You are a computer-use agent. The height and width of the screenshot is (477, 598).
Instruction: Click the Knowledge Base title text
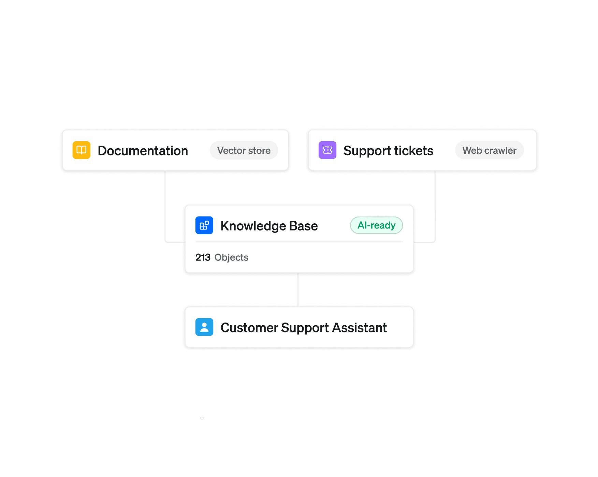pos(269,226)
